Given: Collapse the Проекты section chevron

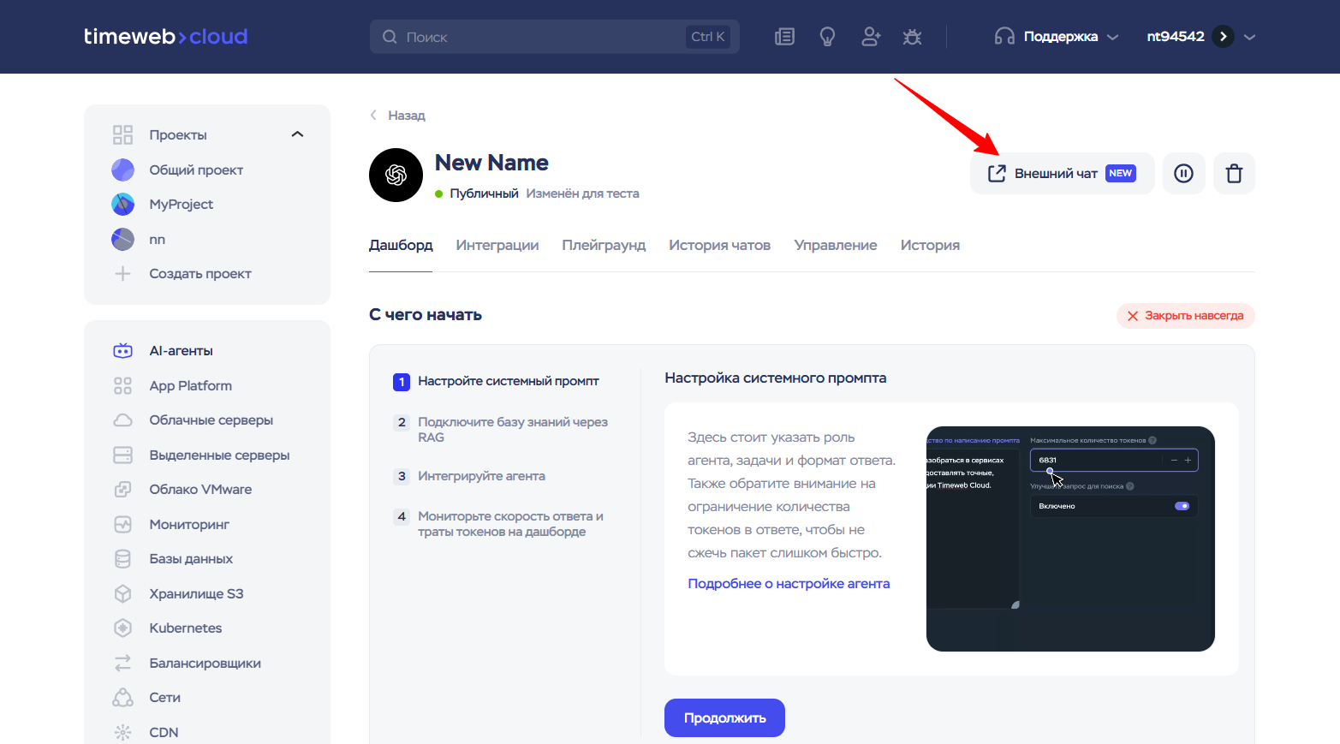Looking at the screenshot, I should click(x=297, y=134).
